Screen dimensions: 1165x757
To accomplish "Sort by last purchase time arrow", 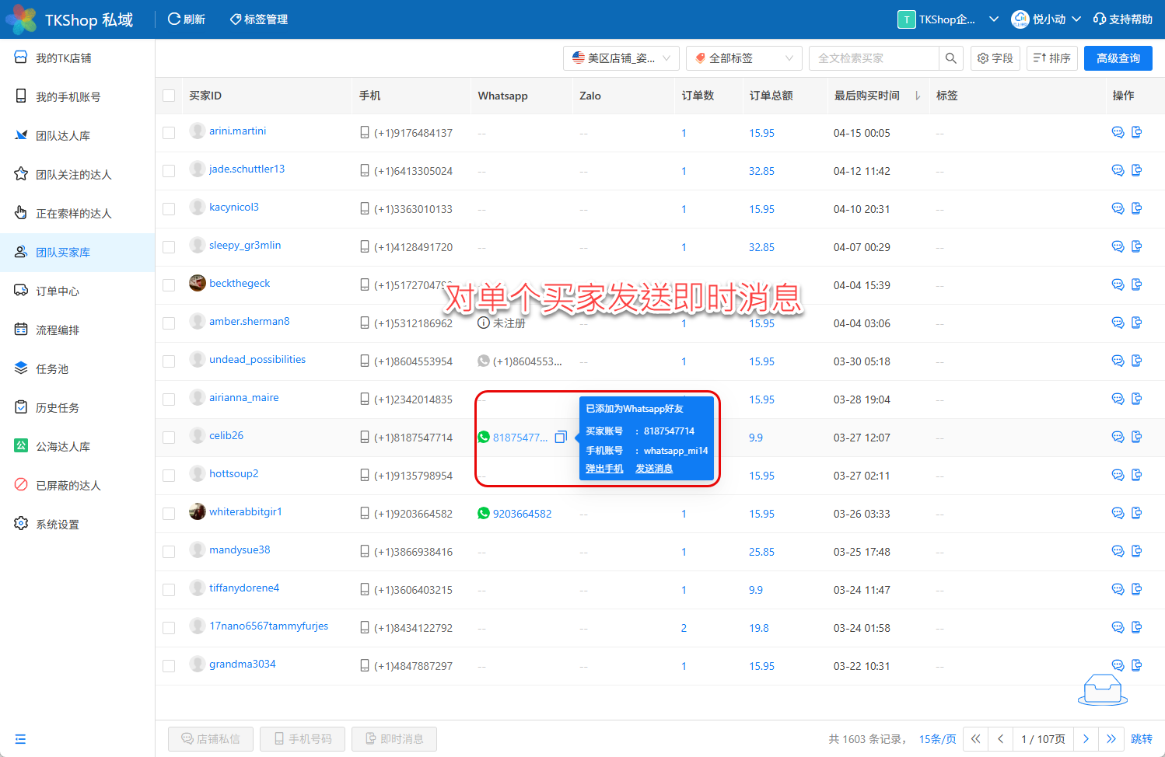I will pyautogui.click(x=918, y=96).
